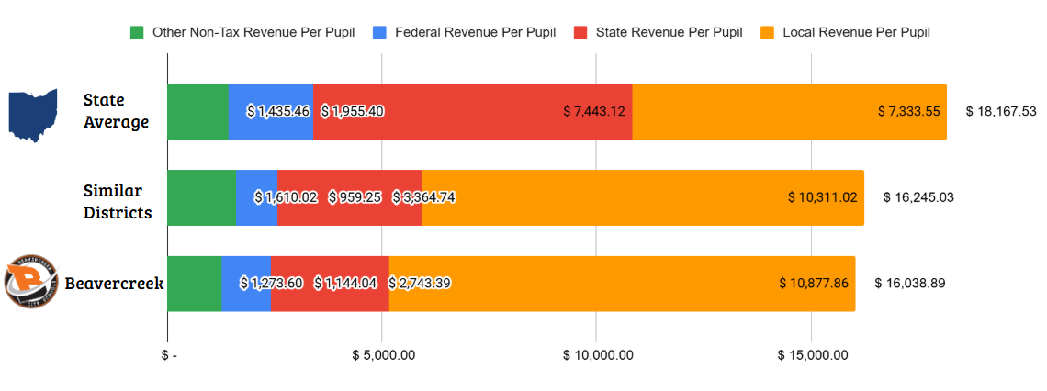1047x391 pixels.
Task: Click the '$ 10,000.00' axis label
Action: (x=596, y=355)
